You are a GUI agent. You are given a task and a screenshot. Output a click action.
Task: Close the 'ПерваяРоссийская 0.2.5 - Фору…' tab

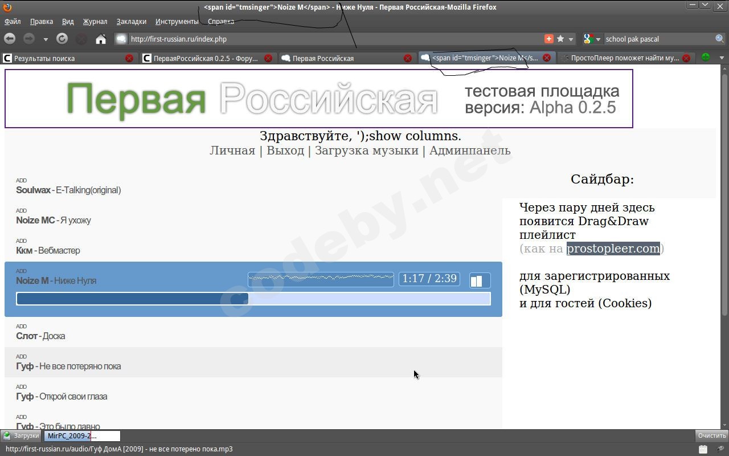268,58
